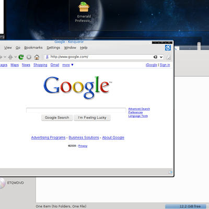Open the Preferences link

(x=135, y=112)
